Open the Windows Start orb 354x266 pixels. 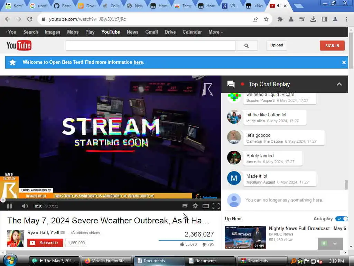coord(10,260)
